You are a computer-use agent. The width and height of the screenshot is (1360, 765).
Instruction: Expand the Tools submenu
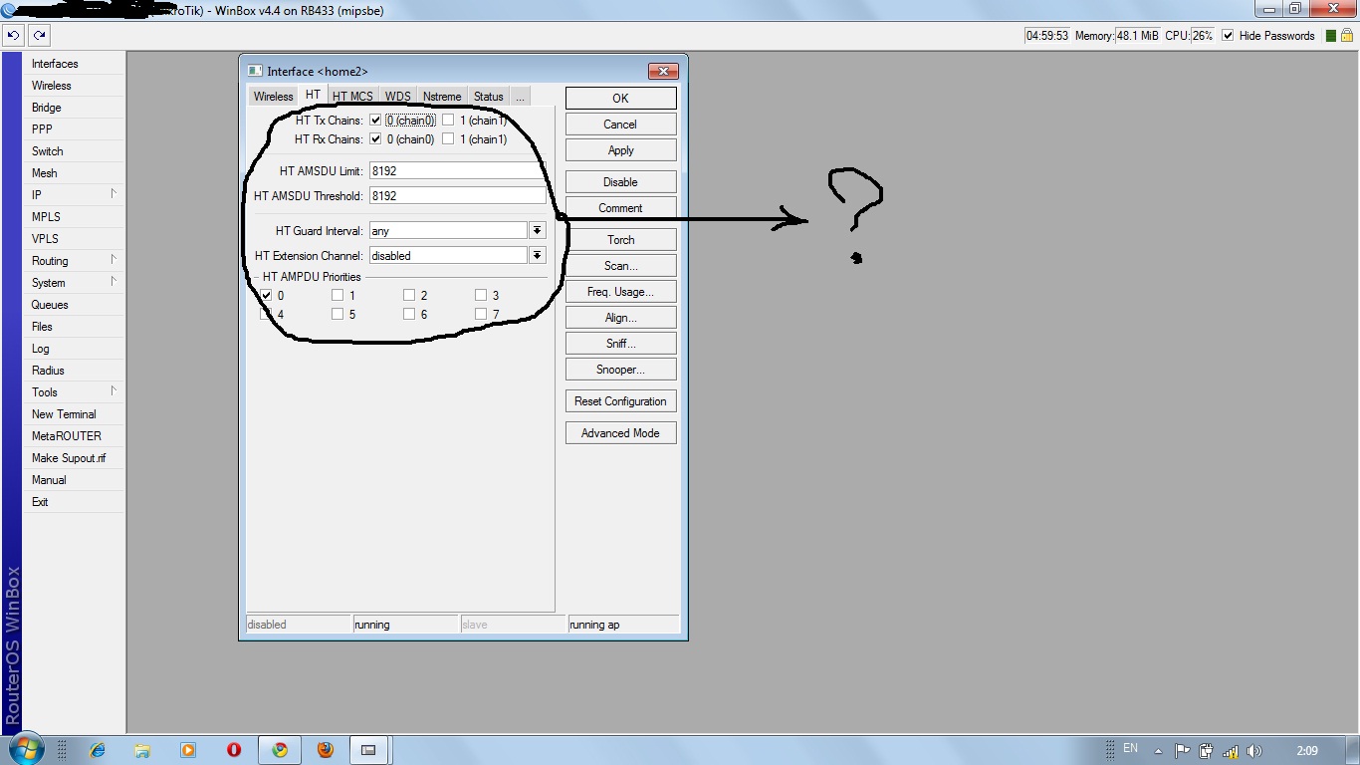click(x=75, y=392)
